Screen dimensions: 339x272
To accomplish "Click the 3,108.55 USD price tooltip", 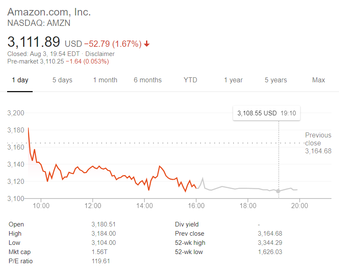I will coord(267,113).
